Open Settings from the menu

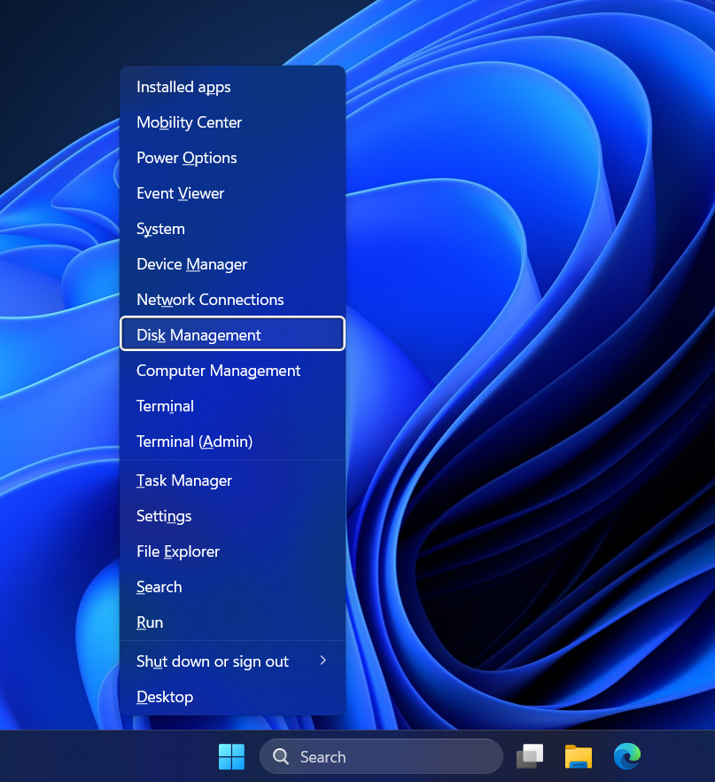click(x=232, y=516)
